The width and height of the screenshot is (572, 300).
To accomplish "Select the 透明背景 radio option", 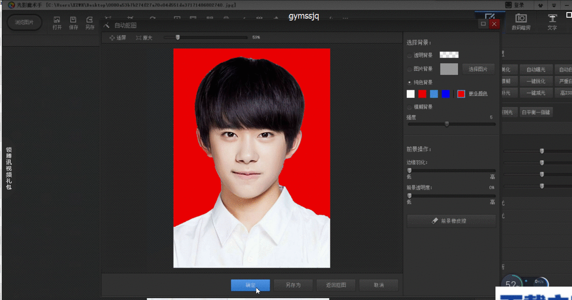I will pyautogui.click(x=410, y=55).
